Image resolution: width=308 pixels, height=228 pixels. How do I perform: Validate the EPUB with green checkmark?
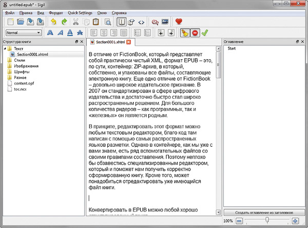205,33
